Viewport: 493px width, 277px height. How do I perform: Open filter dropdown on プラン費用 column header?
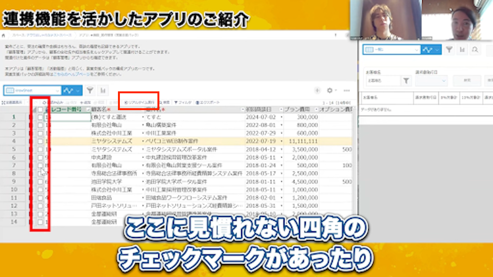(x=316, y=110)
